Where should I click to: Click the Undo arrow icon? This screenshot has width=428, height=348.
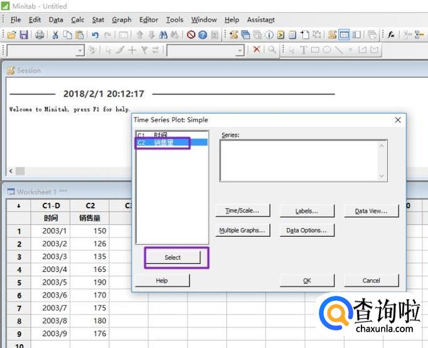(95, 35)
